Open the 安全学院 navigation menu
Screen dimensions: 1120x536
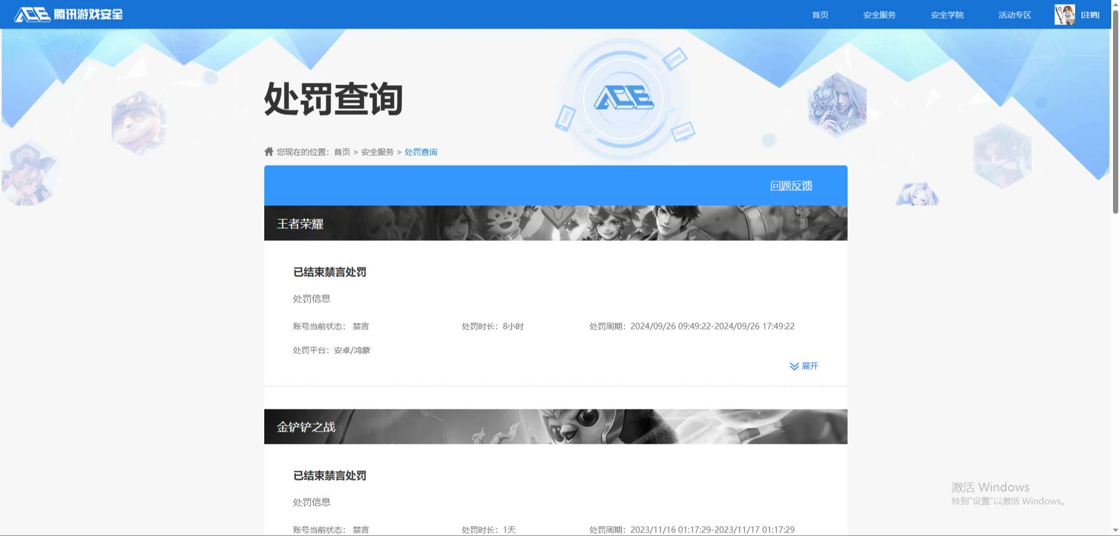pos(947,15)
